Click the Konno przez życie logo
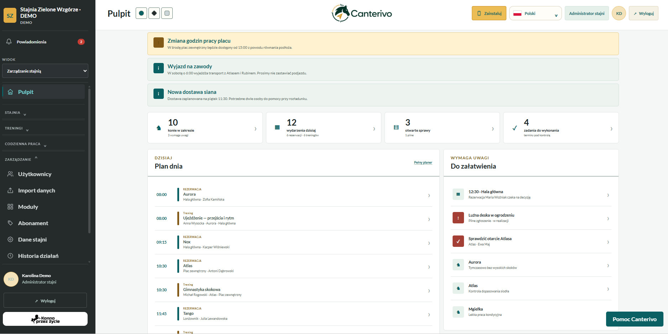Screen dimensions: 668x334 45,319
